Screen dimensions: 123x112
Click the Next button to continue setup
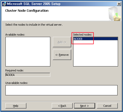85,106
